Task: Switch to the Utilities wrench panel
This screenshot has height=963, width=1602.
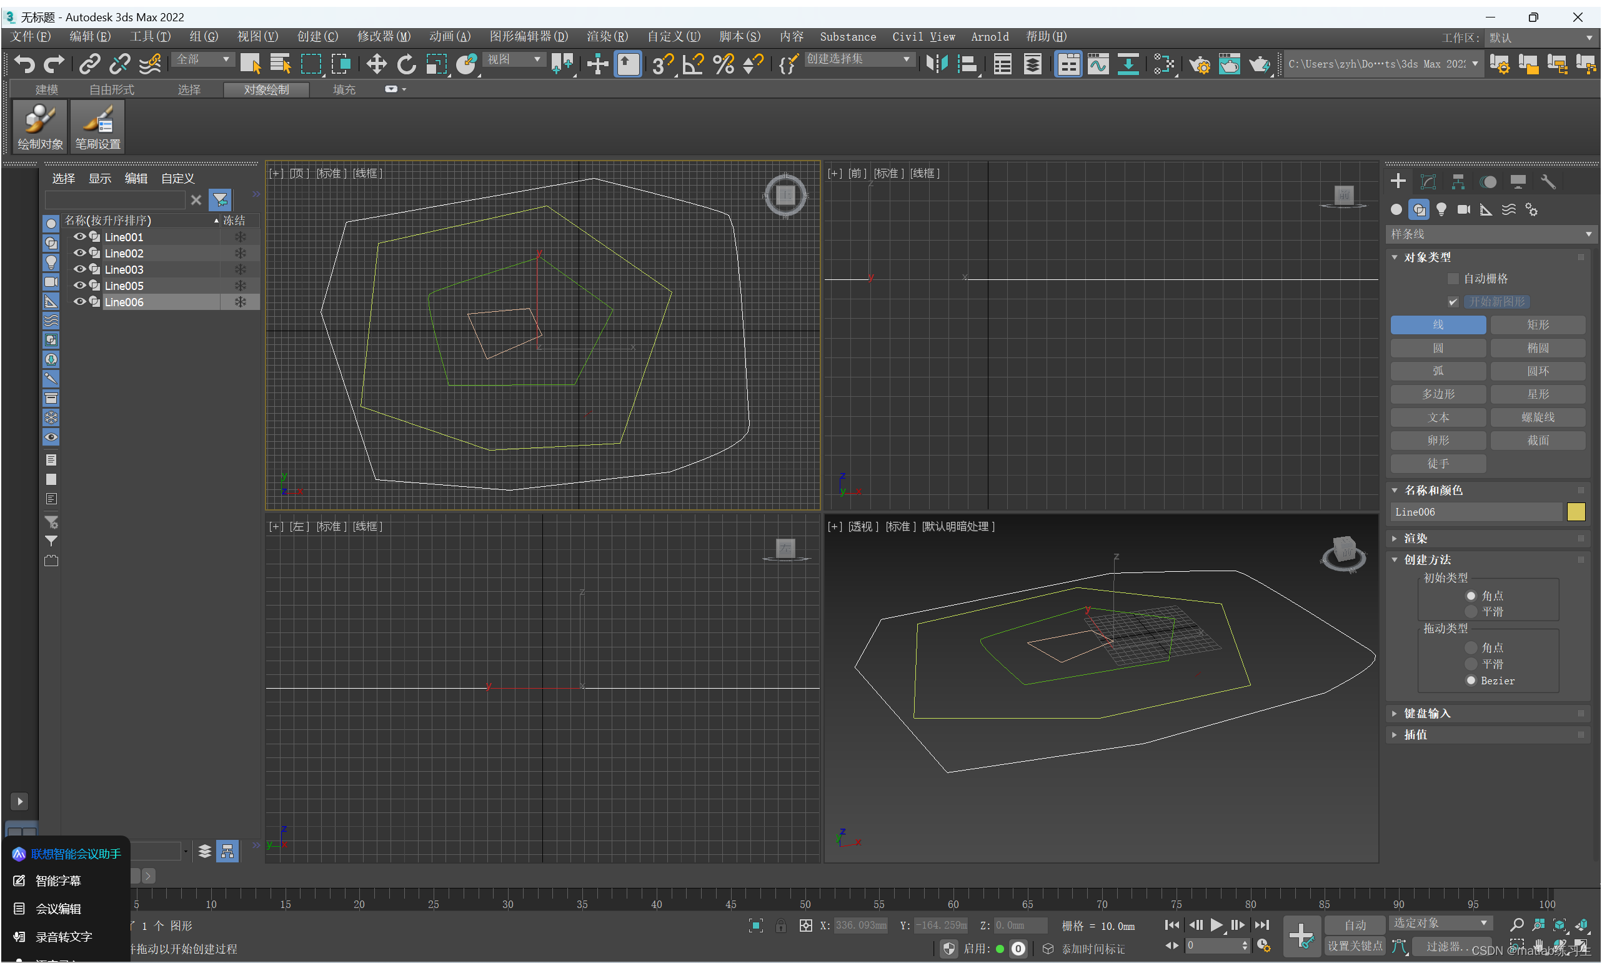Action: click(1548, 182)
